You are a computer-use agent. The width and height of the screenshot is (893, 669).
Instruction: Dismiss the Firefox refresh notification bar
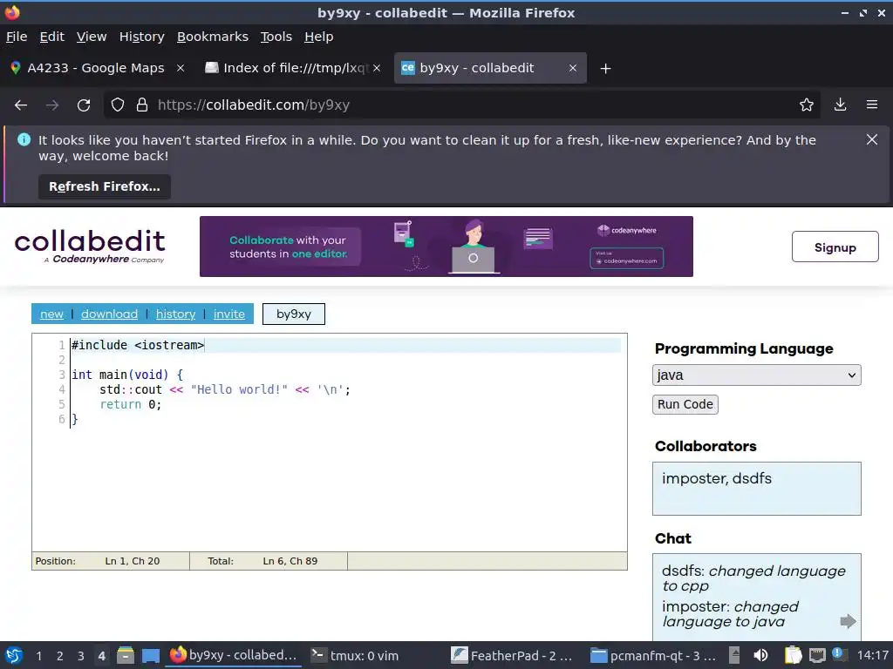coord(871,140)
